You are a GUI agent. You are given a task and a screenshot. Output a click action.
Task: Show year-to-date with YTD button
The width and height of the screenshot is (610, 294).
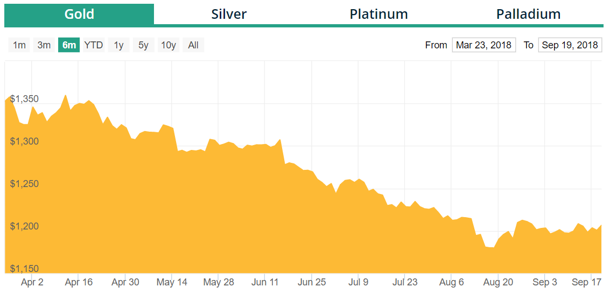point(94,45)
